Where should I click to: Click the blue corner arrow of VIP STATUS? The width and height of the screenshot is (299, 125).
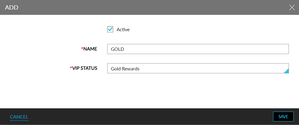point(286,71)
